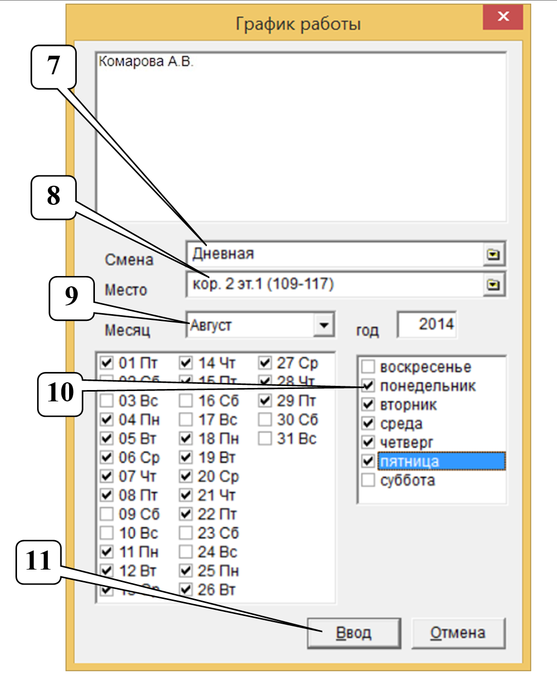The height and width of the screenshot is (697, 557).
Task: Check the 03 Вс date checkbox
Action: click(107, 401)
